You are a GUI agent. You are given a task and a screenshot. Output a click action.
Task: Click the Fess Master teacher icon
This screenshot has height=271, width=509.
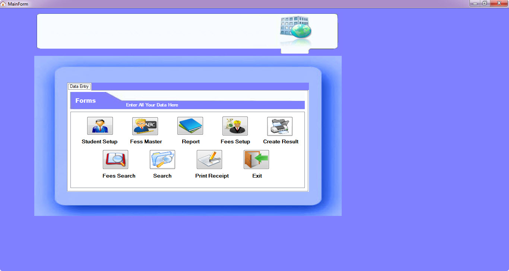click(x=145, y=126)
